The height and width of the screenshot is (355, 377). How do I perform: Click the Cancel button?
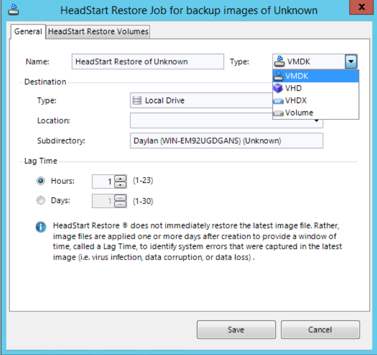point(320,330)
